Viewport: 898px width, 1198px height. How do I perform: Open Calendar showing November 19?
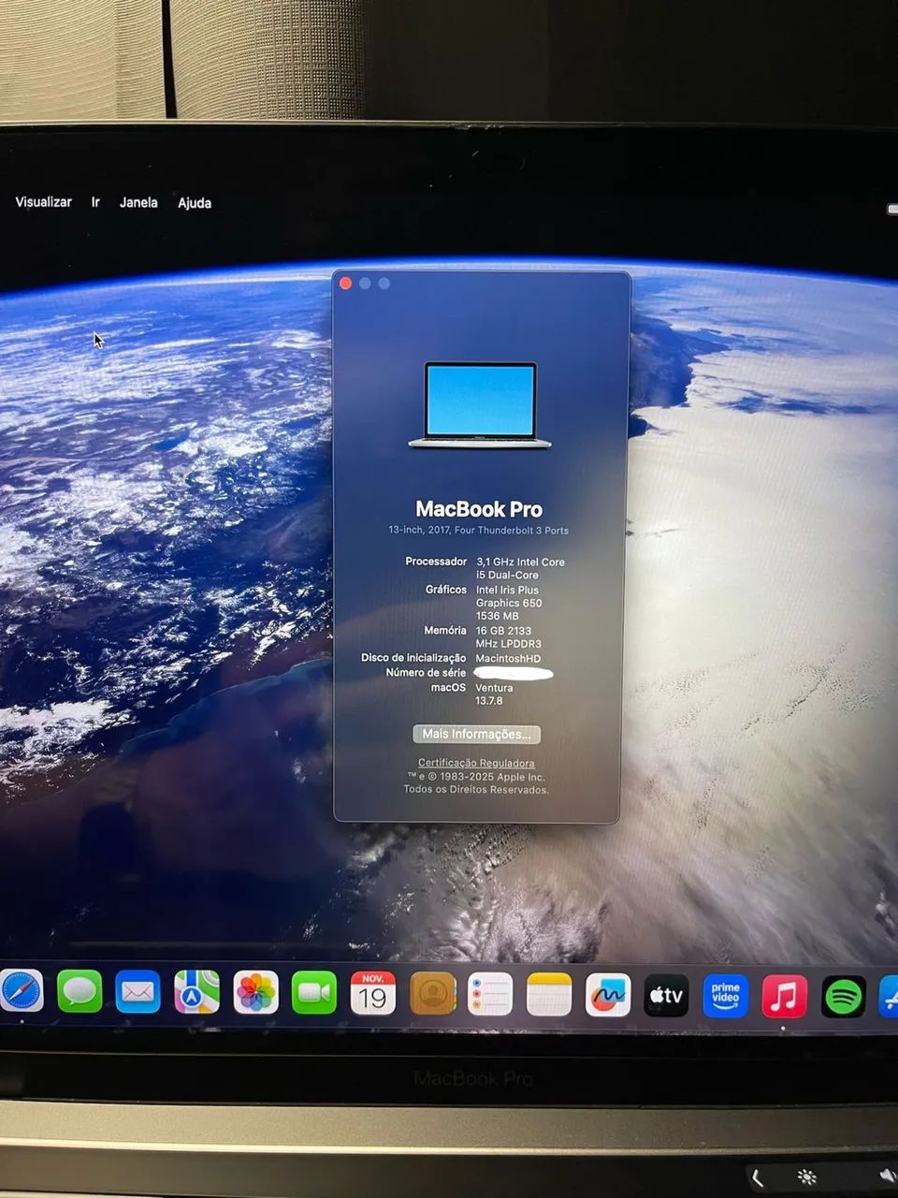click(371, 993)
